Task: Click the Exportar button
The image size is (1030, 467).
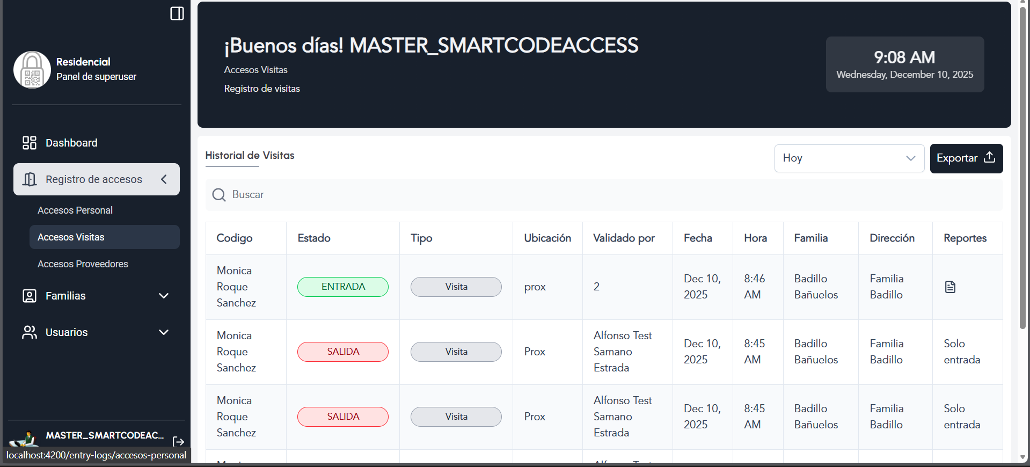Action: click(966, 158)
